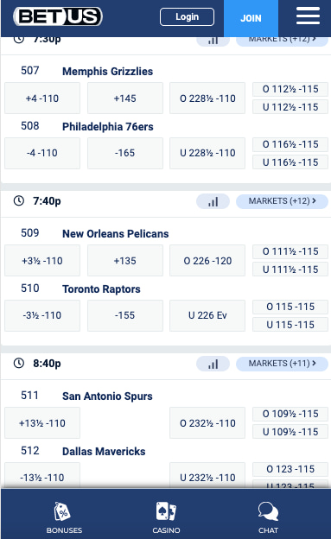Select Philadelphia 76ers -165 moneyline
331x539 pixels.
coord(125,153)
